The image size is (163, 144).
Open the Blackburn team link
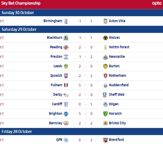coord(54,38)
